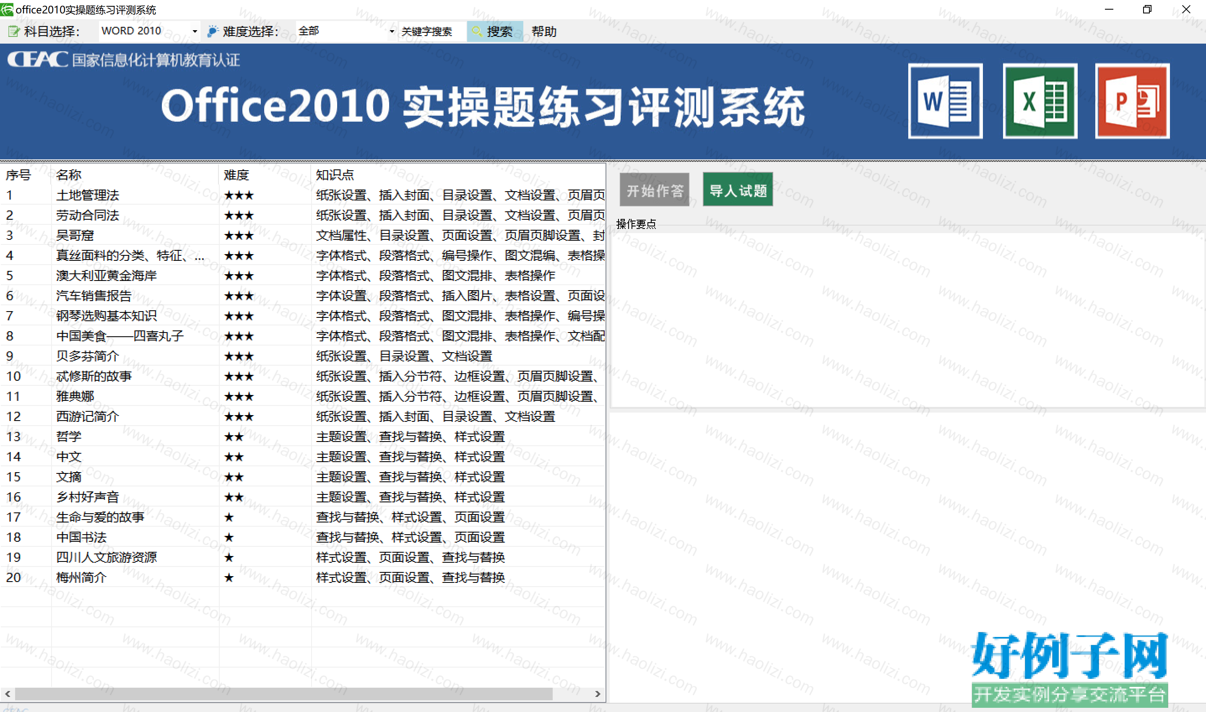Image resolution: width=1206 pixels, height=712 pixels.
Task: Select the row 汽车销售报告
Action: click(303, 296)
